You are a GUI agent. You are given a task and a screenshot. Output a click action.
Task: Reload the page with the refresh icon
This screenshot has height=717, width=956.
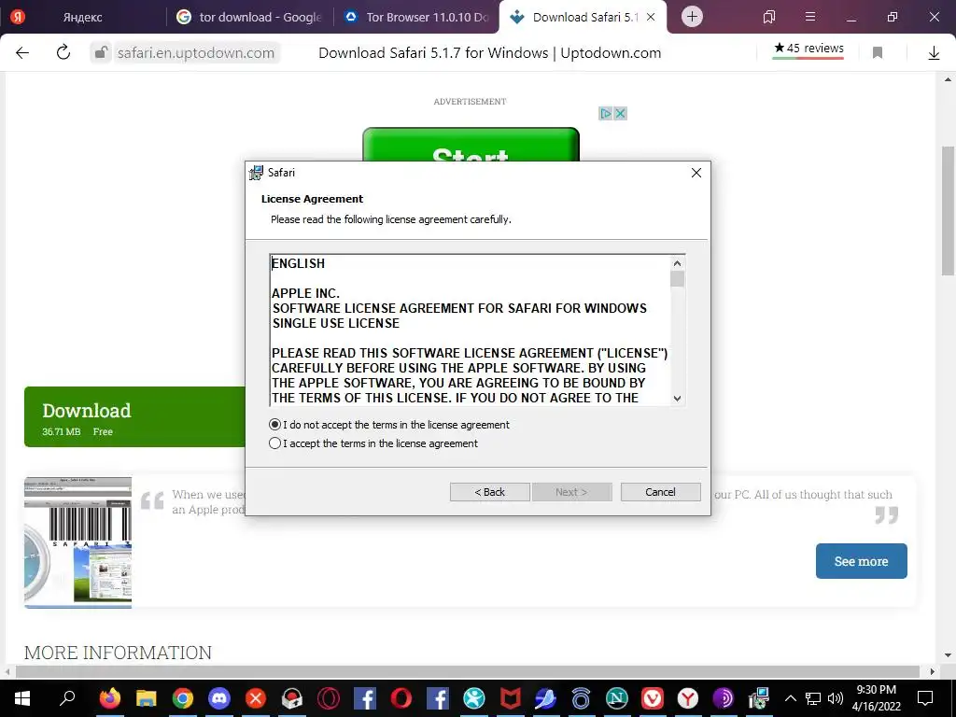(x=63, y=52)
